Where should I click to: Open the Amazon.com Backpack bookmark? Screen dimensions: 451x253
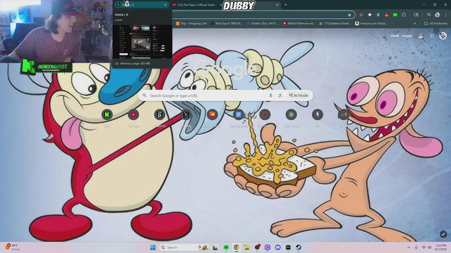click(371, 24)
